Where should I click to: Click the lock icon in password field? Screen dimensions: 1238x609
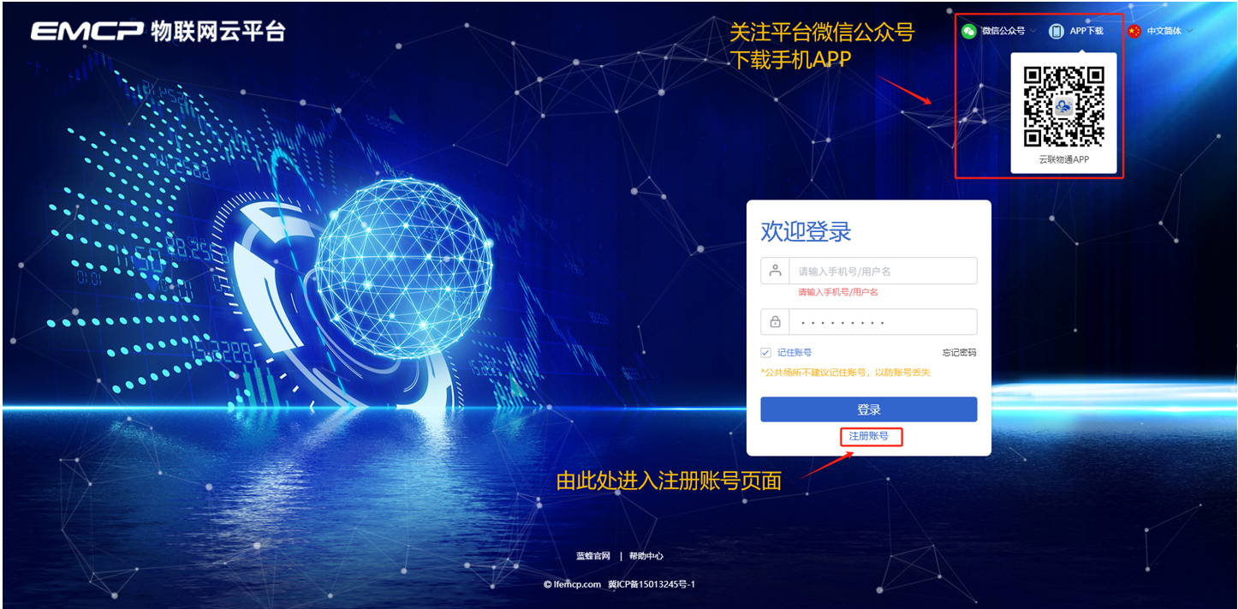775,322
